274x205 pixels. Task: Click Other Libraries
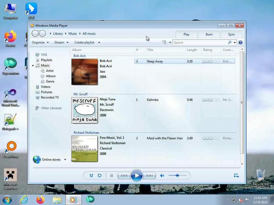click(51, 108)
